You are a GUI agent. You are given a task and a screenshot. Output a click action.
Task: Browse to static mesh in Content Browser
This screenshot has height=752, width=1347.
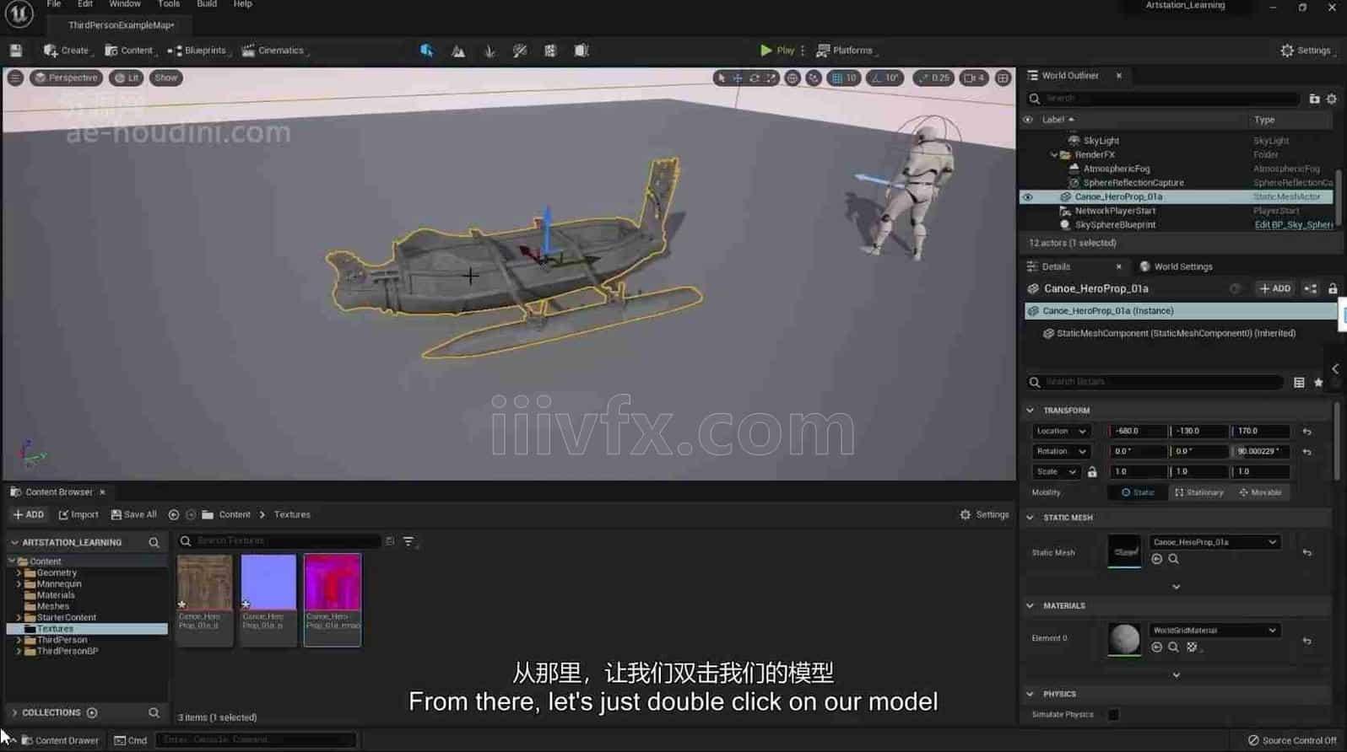coord(1173,559)
